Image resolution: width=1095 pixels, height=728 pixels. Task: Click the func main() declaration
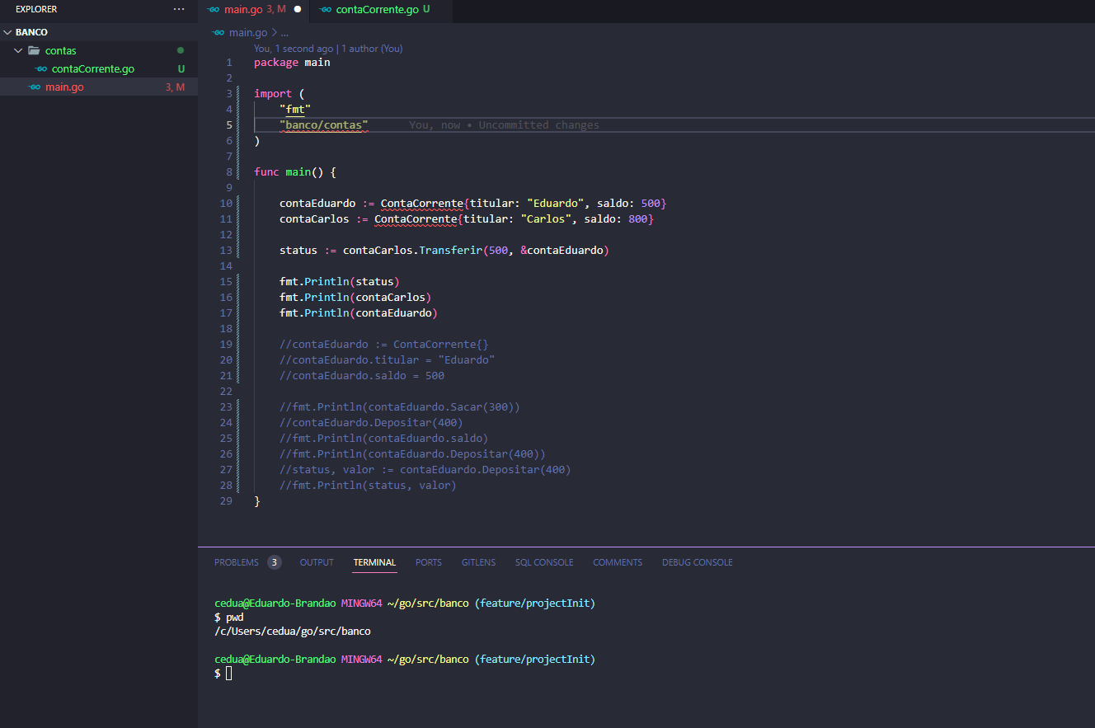point(295,172)
